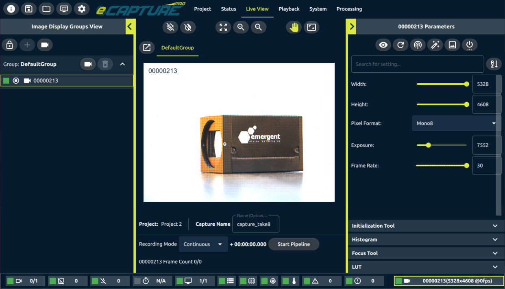505x289 pixels.
Task: Pop out DefaultGroup into a new window
Action: tap(147, 47)
